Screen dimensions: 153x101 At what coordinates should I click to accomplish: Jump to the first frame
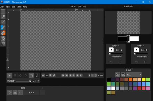point(63,75)
